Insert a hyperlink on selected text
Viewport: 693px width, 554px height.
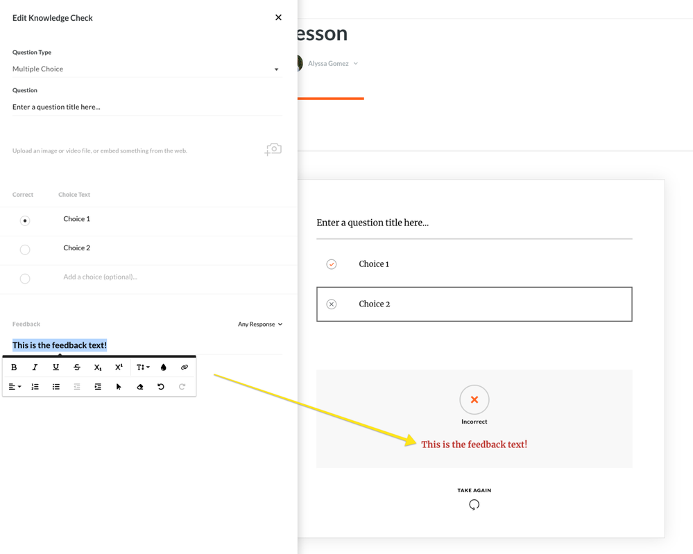click(185, 367)
